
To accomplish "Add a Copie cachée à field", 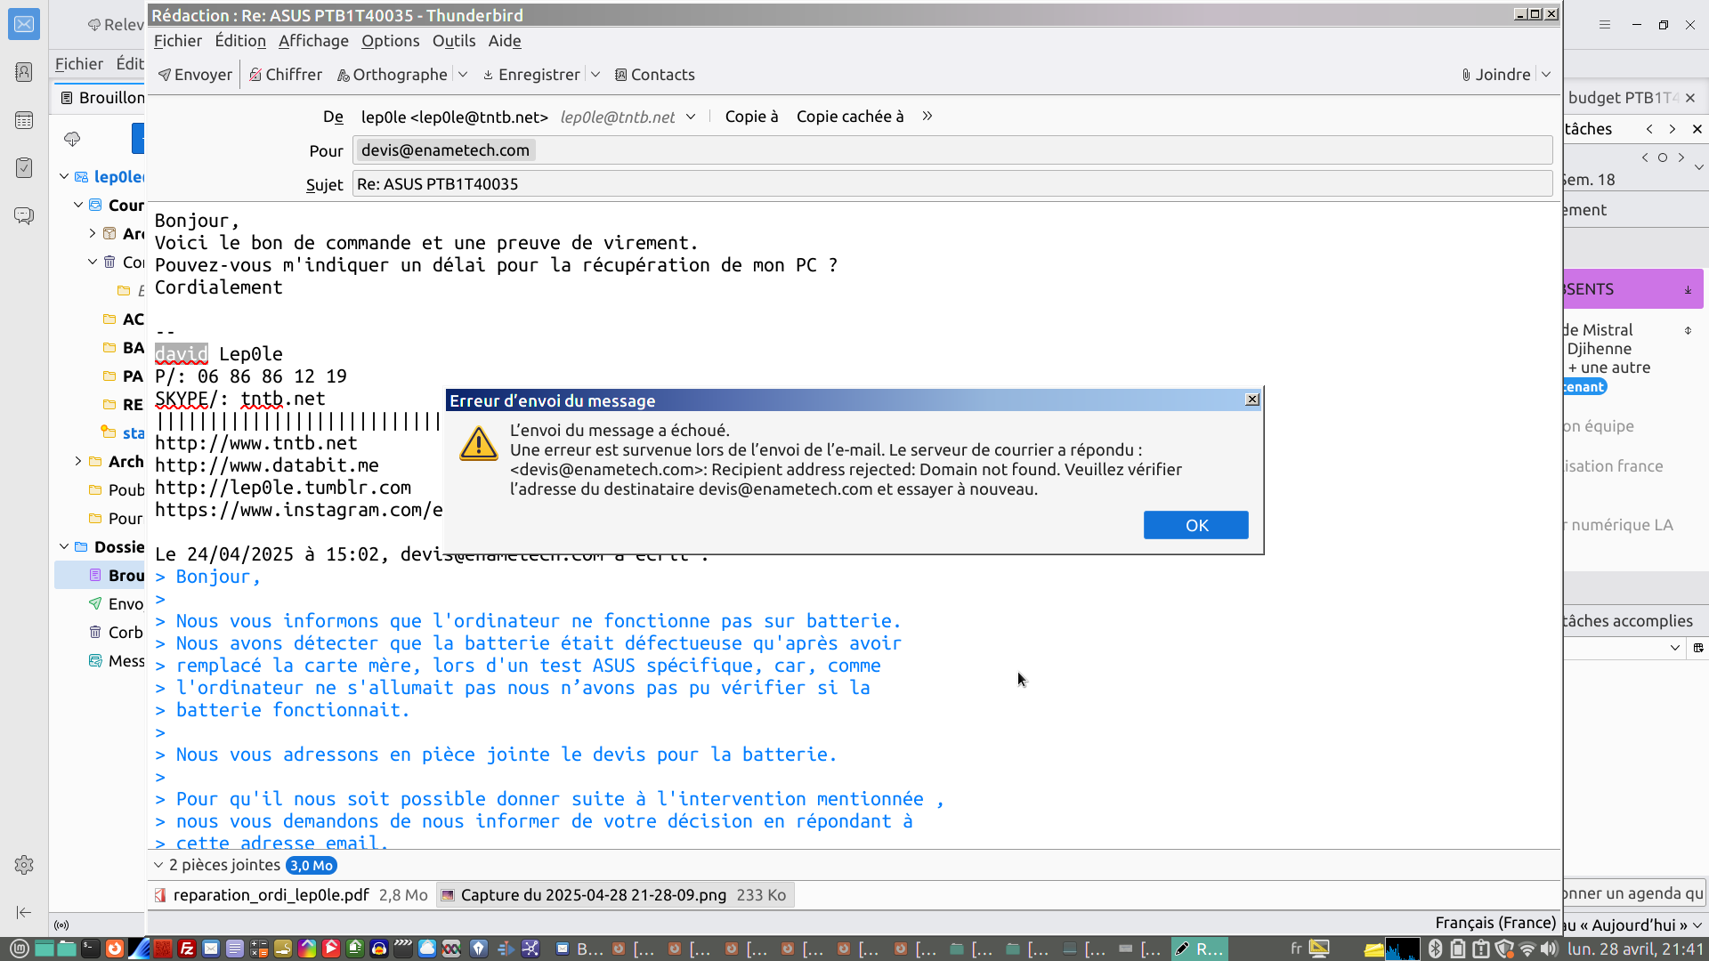I will coord(849,117).
